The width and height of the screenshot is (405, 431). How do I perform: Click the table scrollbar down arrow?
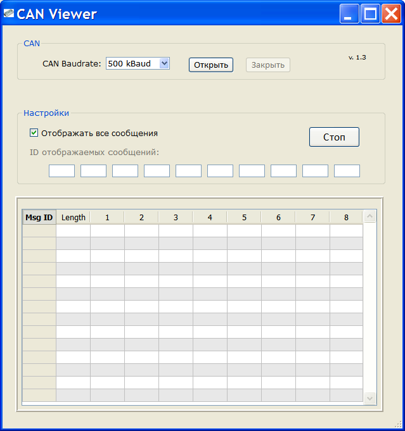click(x=370, y=398)
